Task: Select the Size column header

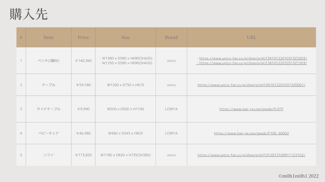Action: [125, 37]
